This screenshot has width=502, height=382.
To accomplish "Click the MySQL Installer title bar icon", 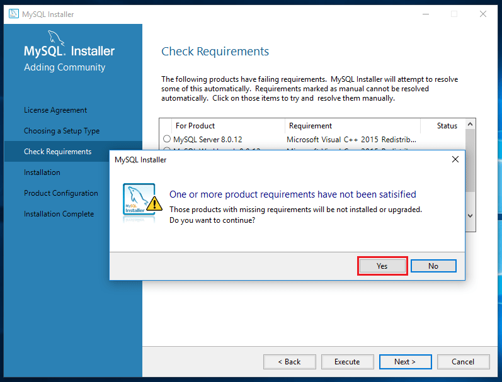I will [x=13, y=14].
